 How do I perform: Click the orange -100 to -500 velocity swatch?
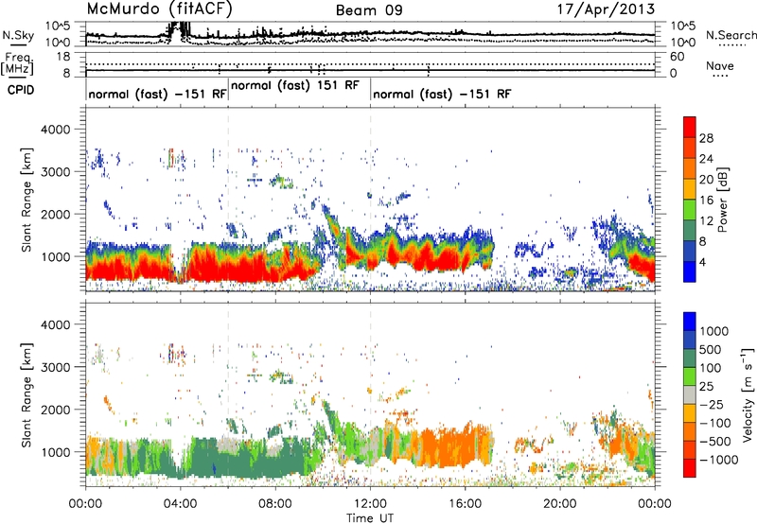690,431
